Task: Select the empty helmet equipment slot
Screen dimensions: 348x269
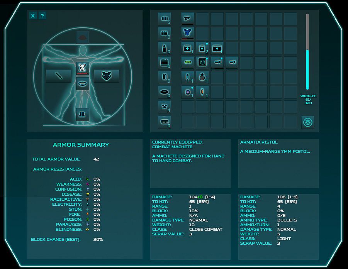Action: tap(83, 37)
